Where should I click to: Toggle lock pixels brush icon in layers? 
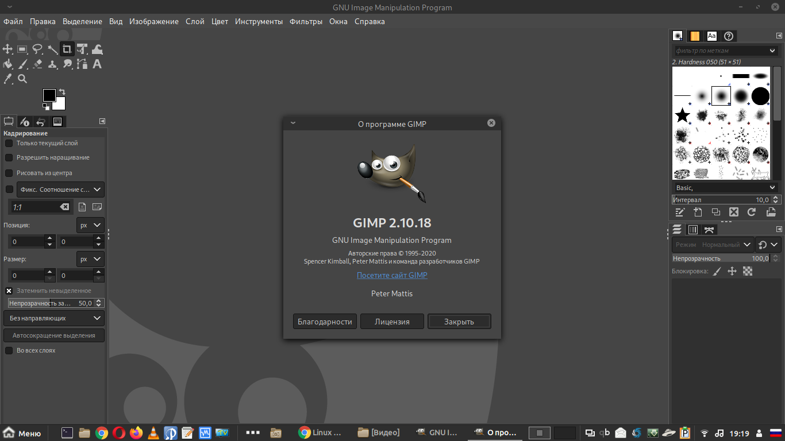click(717, 271)
